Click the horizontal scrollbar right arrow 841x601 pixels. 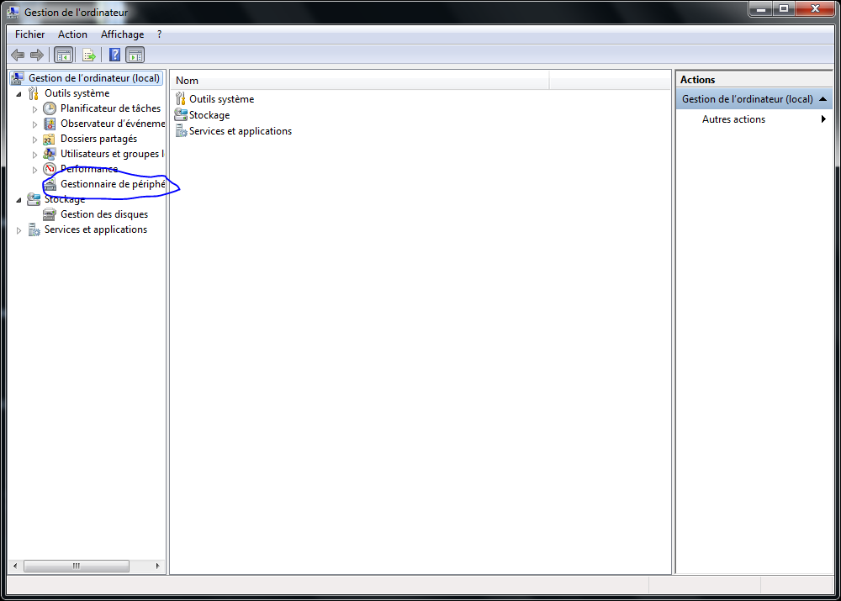click(157, 566)
